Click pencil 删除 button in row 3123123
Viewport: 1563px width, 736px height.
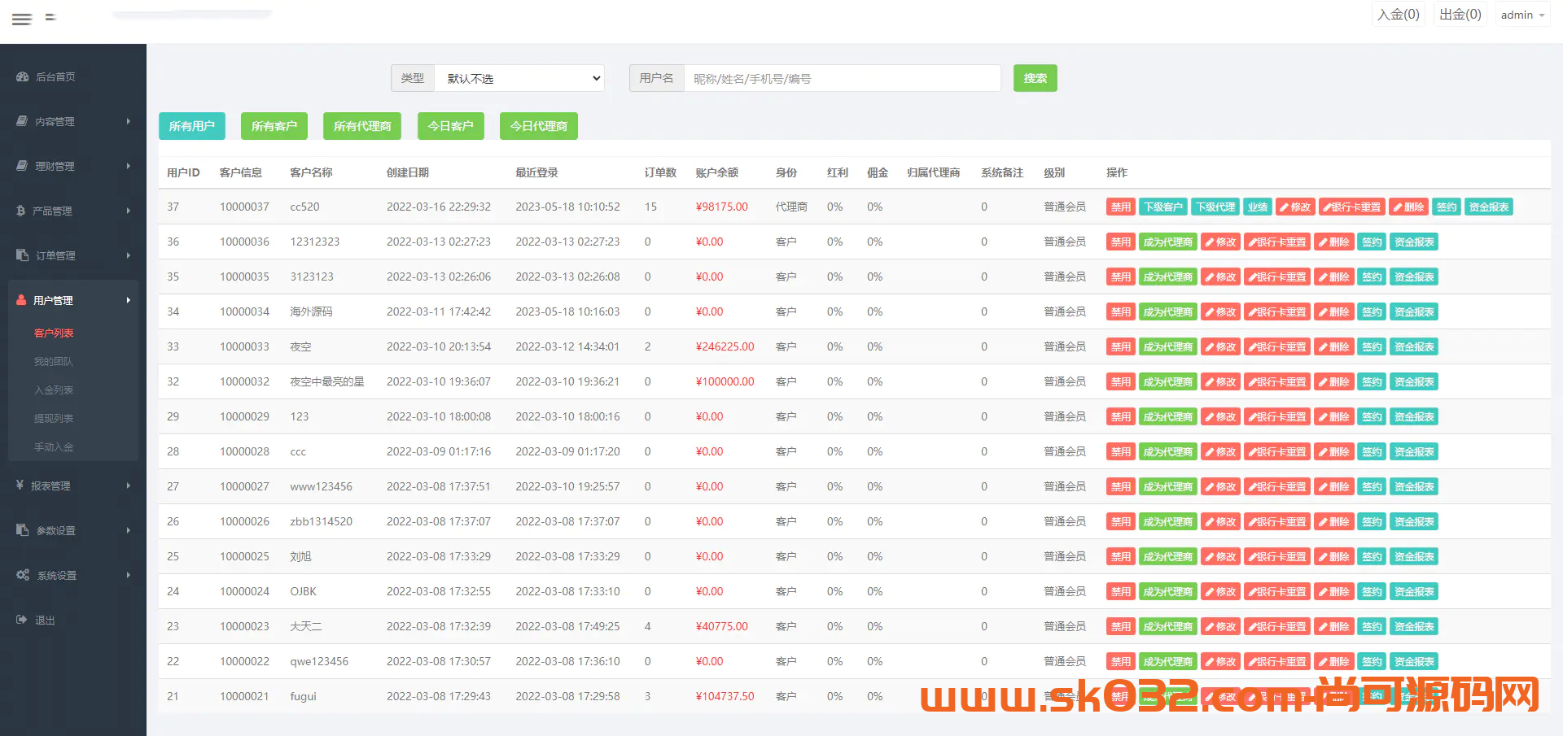(1334, 277)
